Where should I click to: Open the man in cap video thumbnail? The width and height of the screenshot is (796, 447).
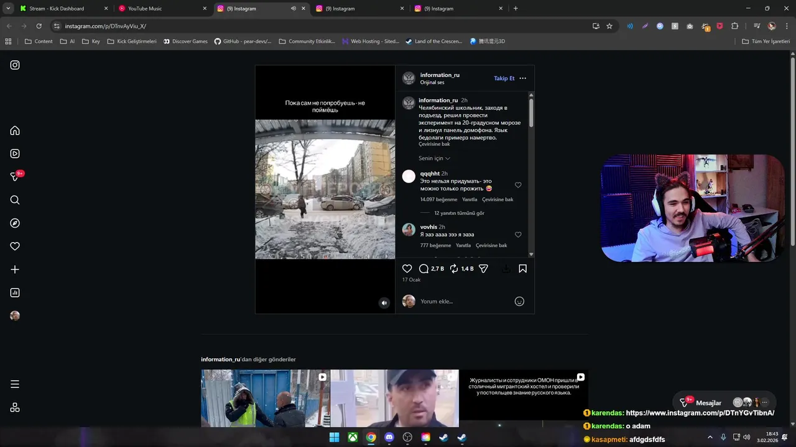(394, 398)
